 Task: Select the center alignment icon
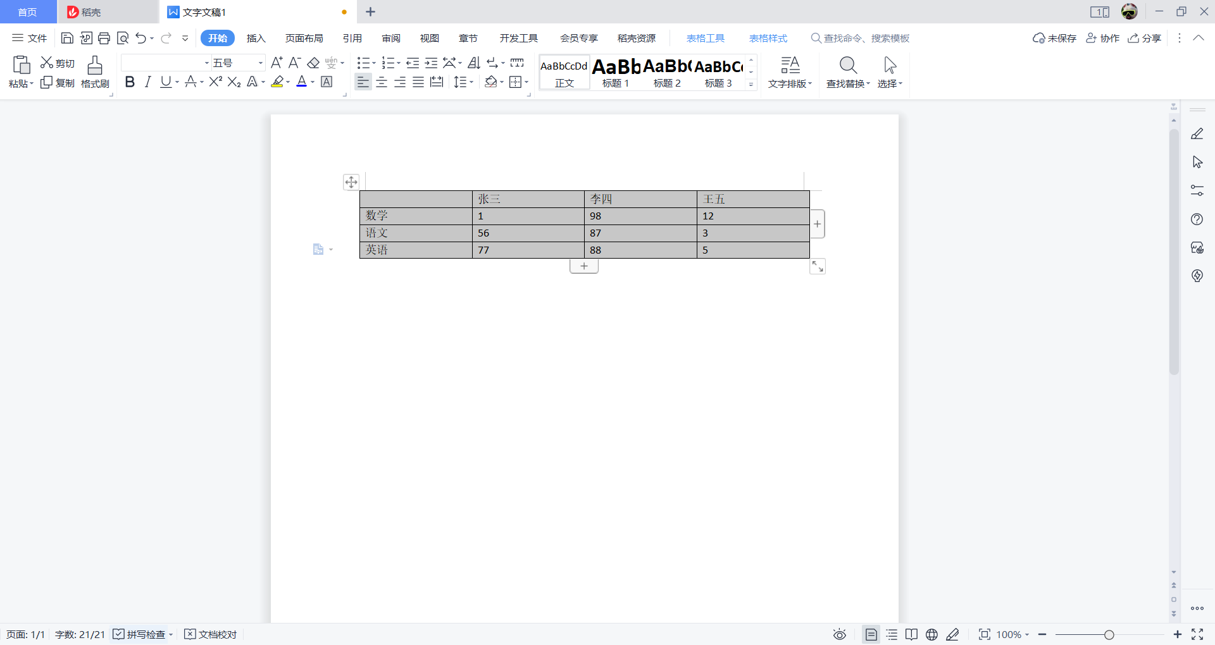point(382,82)
